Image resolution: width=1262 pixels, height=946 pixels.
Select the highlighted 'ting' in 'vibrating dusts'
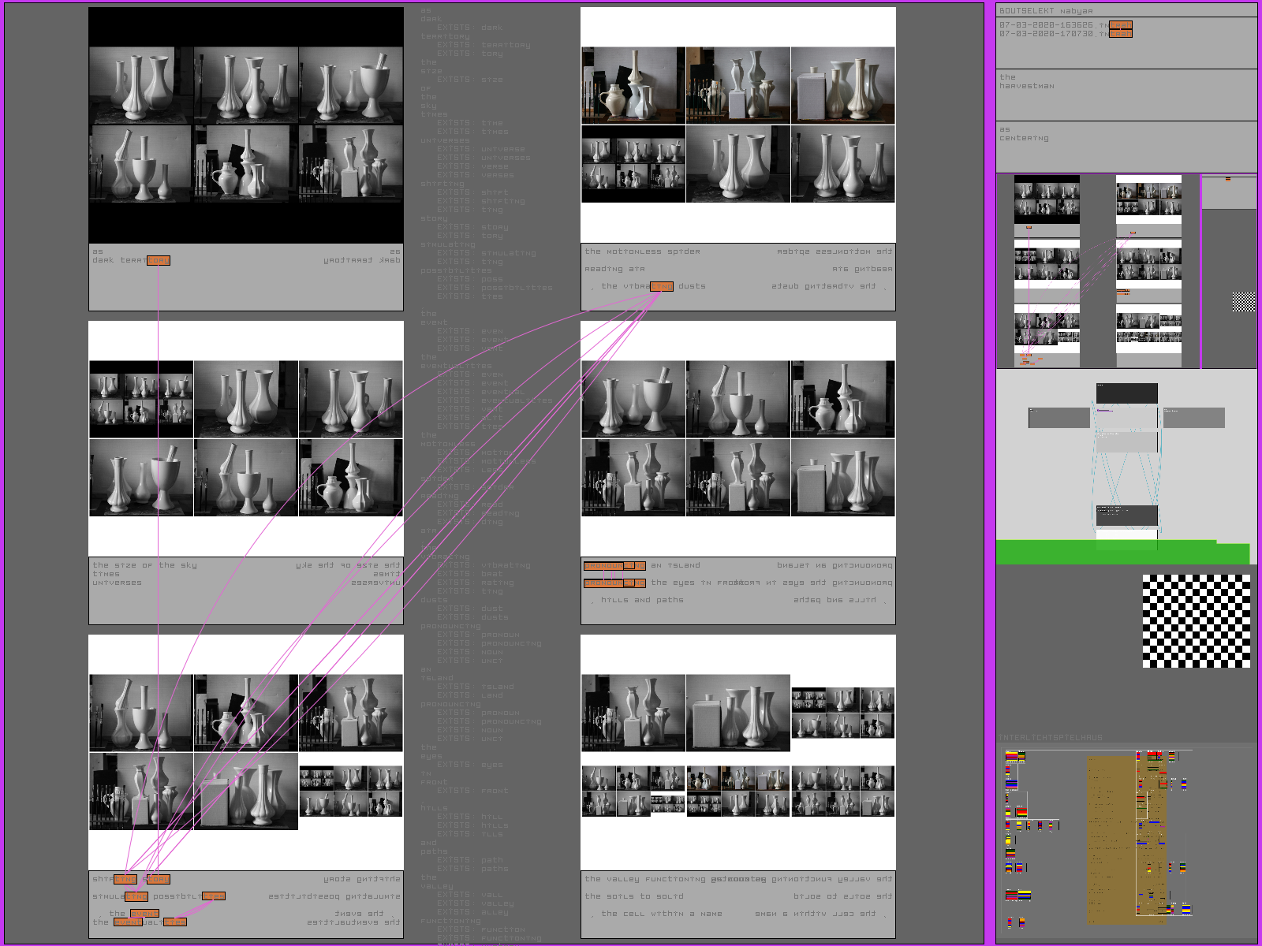661,286
